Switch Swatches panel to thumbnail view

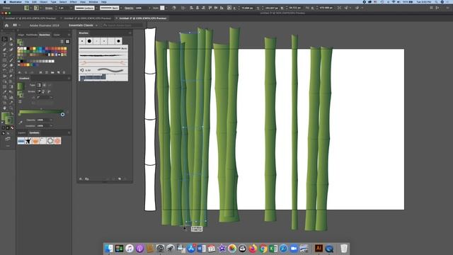coord(68,42)
